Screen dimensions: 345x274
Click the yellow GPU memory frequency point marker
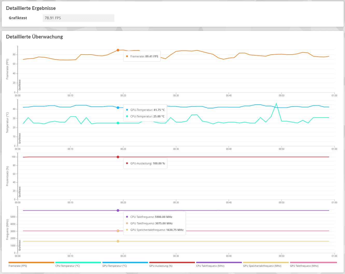tap(118, 241)
